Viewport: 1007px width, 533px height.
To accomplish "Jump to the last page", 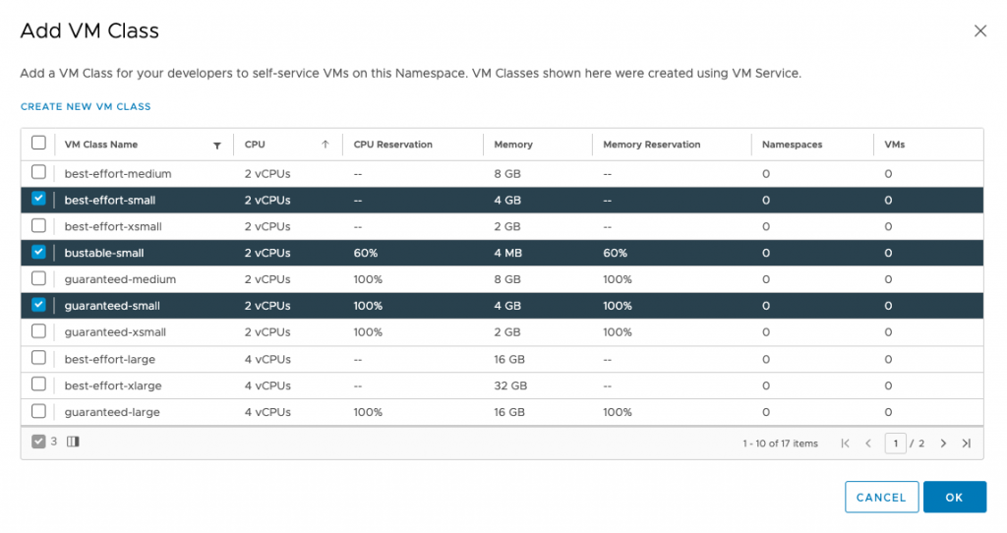I will click(966, 444).
